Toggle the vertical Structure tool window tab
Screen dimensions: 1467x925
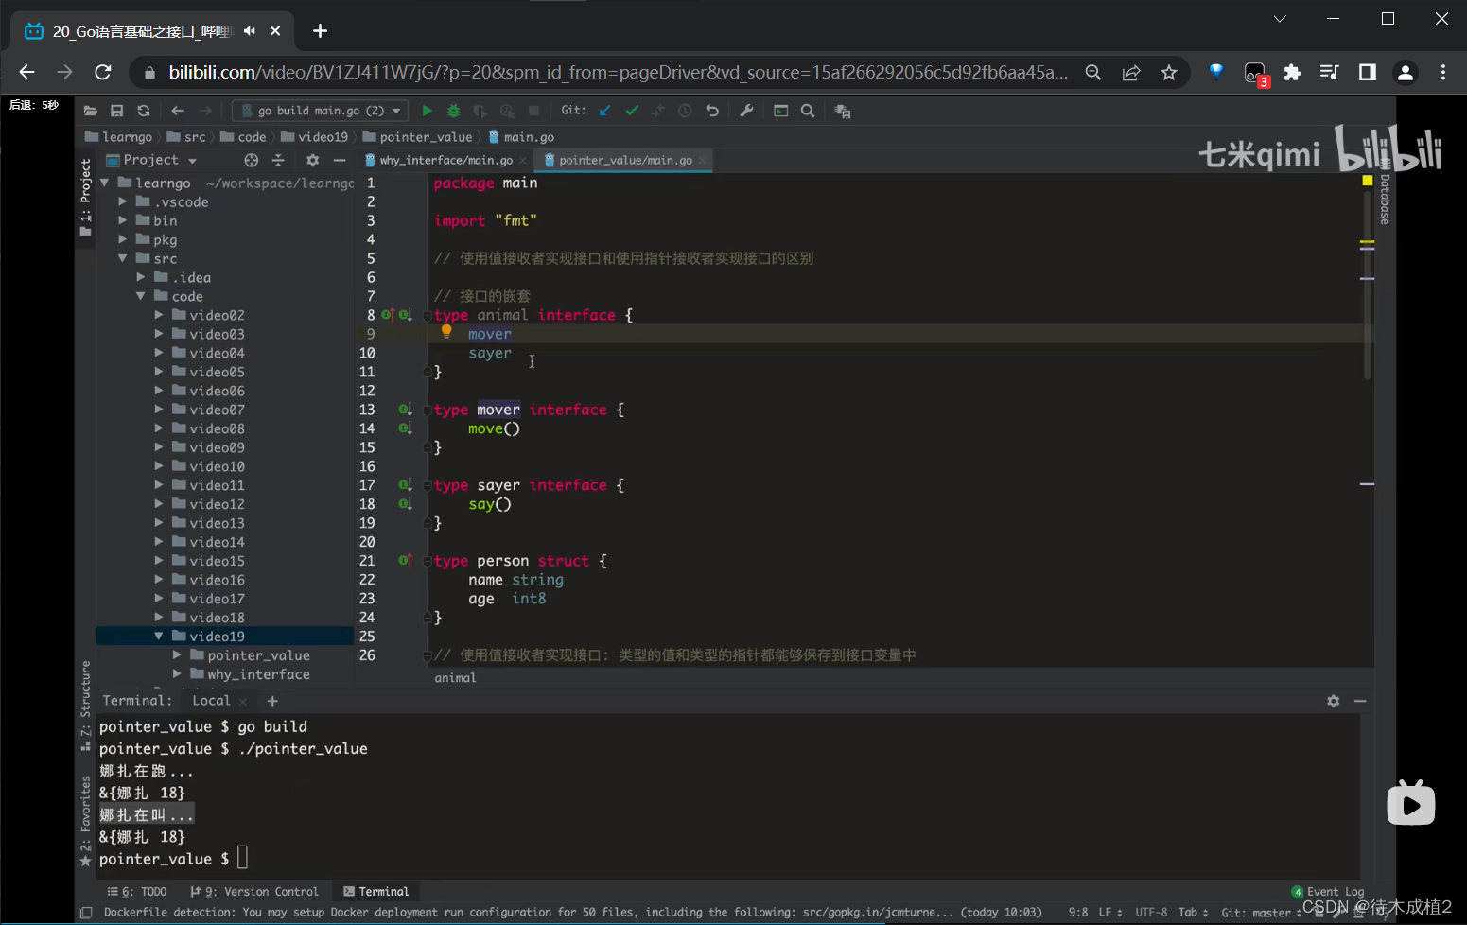point(86,705)
